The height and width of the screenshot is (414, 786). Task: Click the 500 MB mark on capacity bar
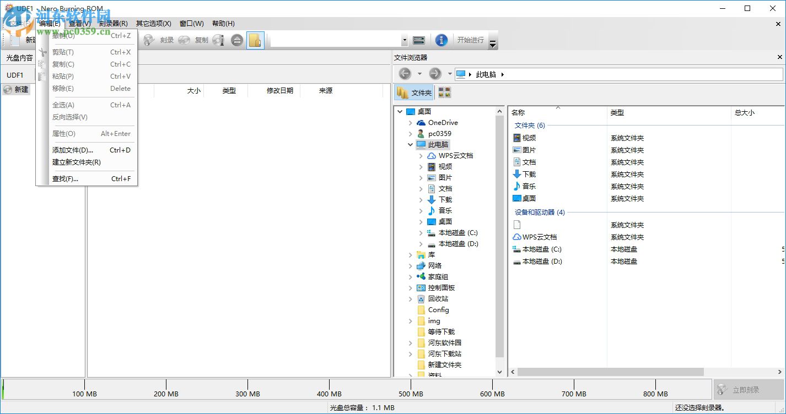click(411, 394)
